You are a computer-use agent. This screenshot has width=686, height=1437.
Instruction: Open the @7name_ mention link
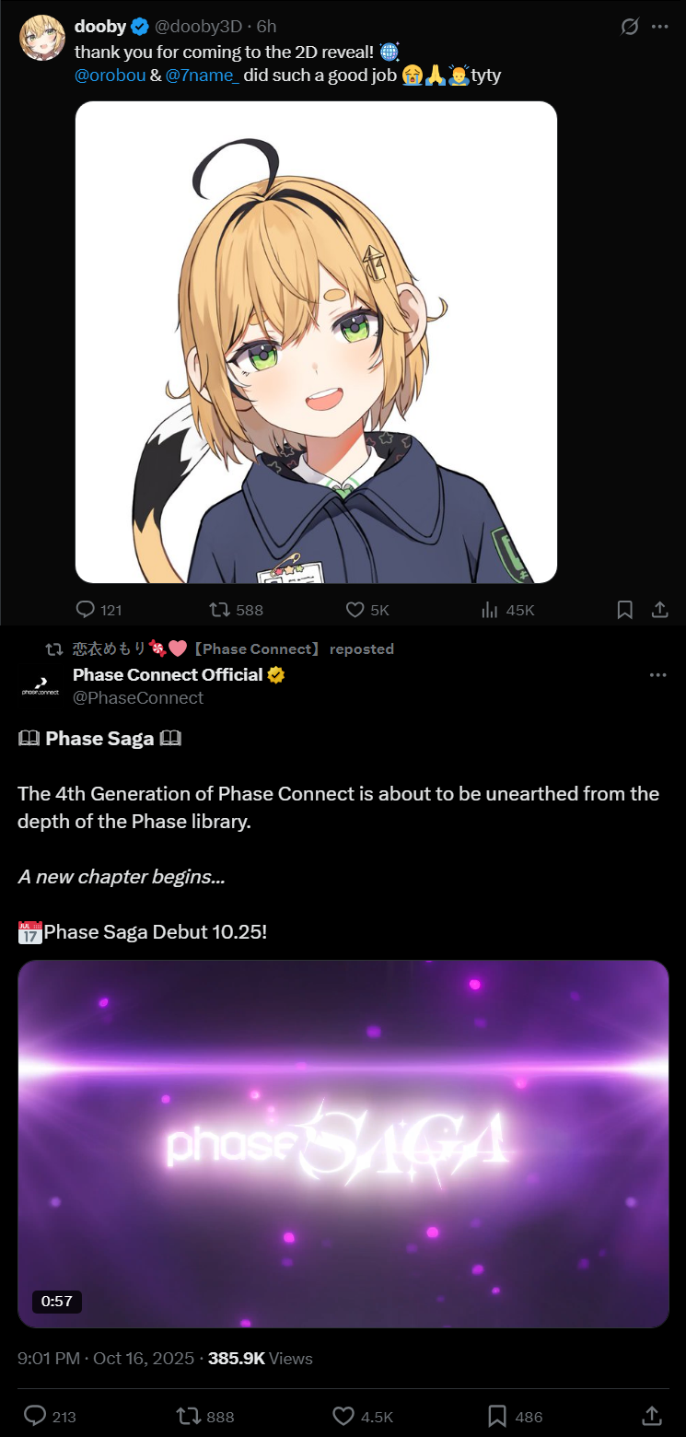[203, 76]
